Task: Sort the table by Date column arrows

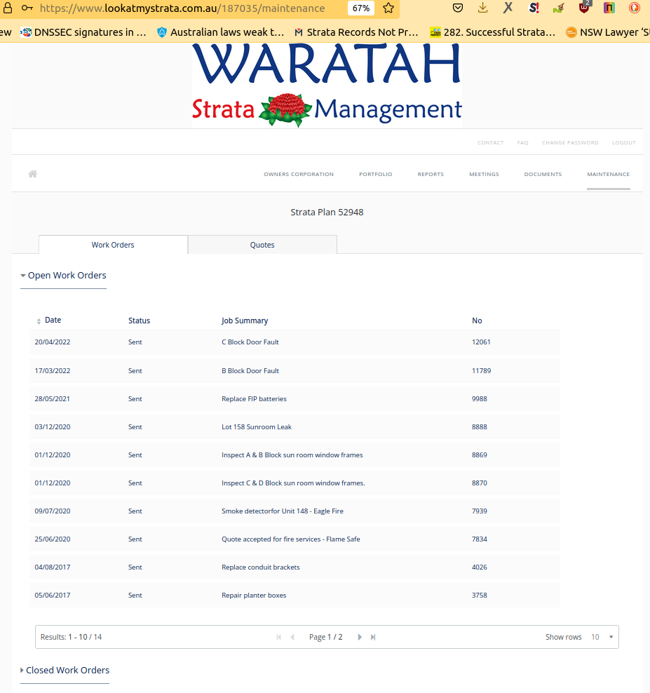Action: (x=39, y=321)
